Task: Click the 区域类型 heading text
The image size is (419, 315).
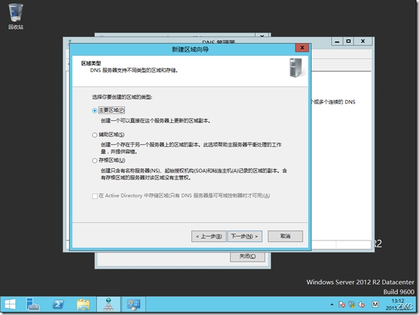Action: click(x=91, y=63)
